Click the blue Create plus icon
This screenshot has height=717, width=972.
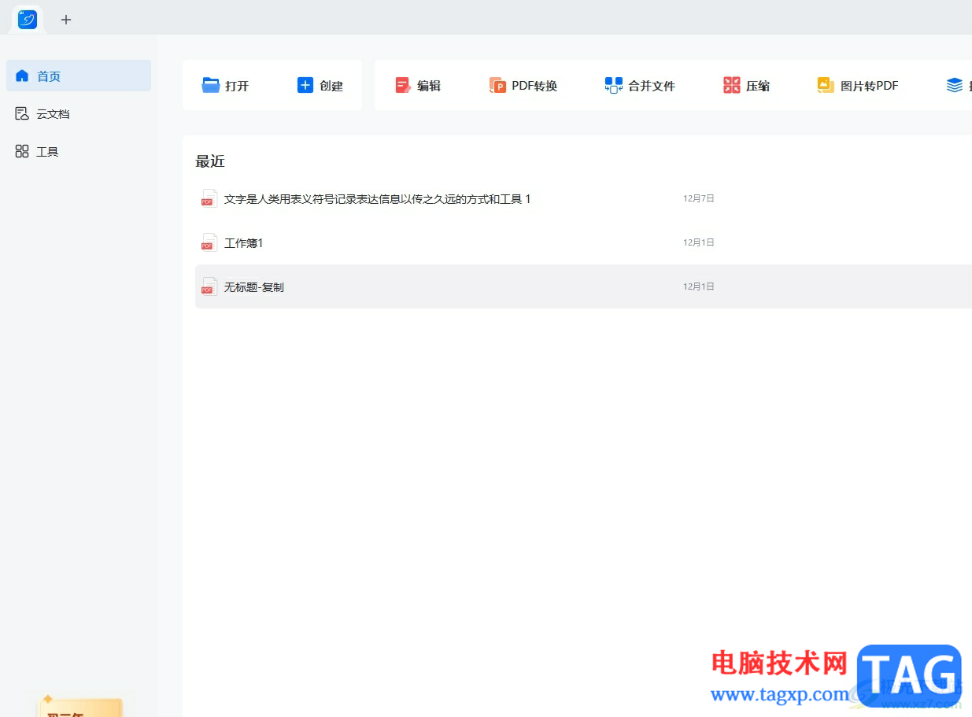coord(305,85)
